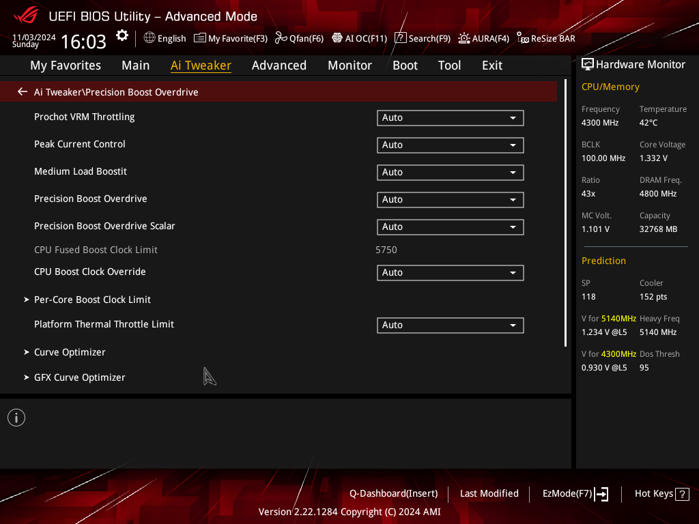Switch to the Advanced tab

pyautogui.click(x=279, y=65)
